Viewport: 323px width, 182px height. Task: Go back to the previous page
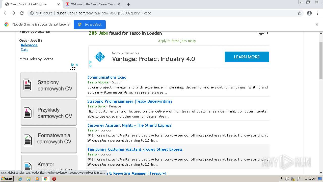pyautogui.click(x=6, y=13)
